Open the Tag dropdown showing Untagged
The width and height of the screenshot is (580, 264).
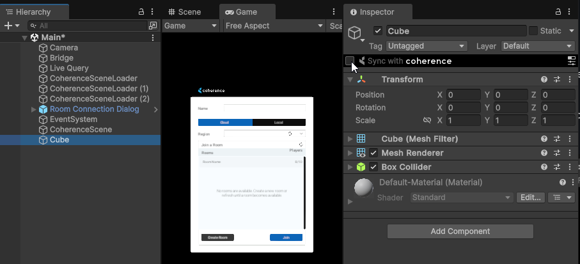pyautogui.click(x=427, y=46)
